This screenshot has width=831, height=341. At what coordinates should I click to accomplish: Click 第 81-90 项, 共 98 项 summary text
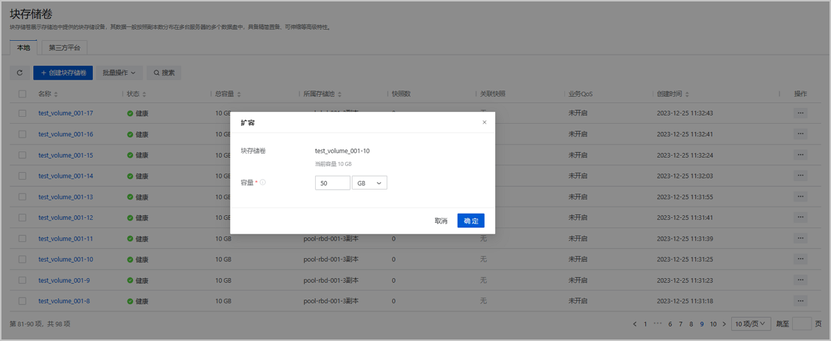pos(39,324)
